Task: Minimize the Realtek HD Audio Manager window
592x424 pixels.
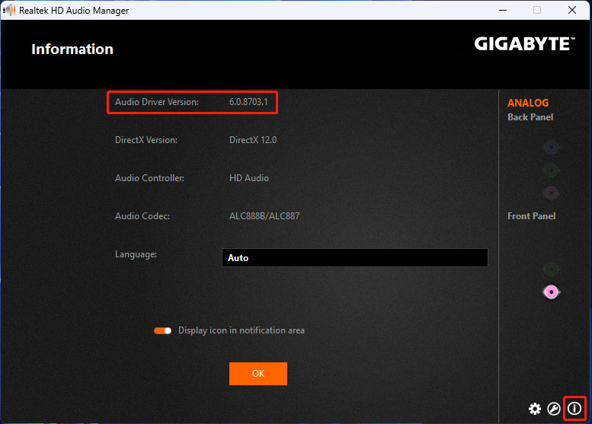Action: [x=503, y=10]
